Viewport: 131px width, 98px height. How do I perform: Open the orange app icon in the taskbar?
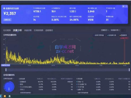(x=5, y=96)
